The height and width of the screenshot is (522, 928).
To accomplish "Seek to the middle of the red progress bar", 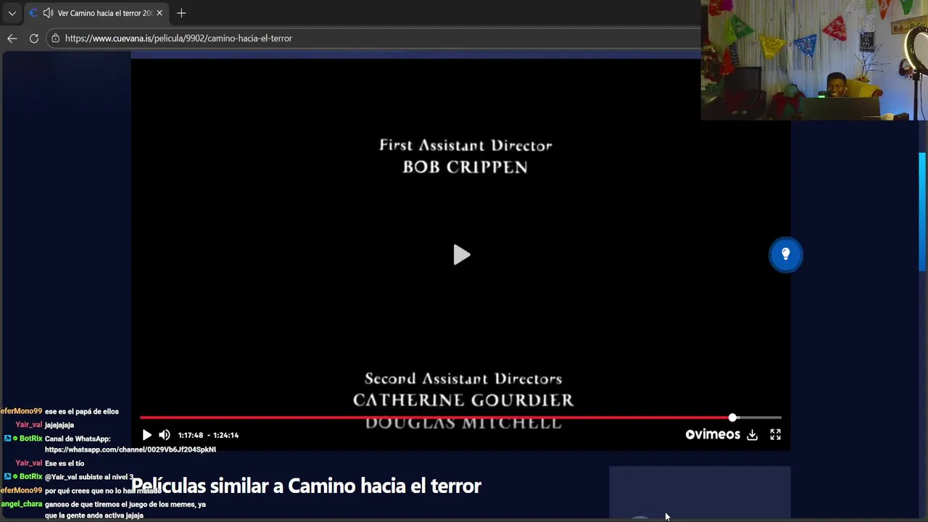I will coord(436,418).
